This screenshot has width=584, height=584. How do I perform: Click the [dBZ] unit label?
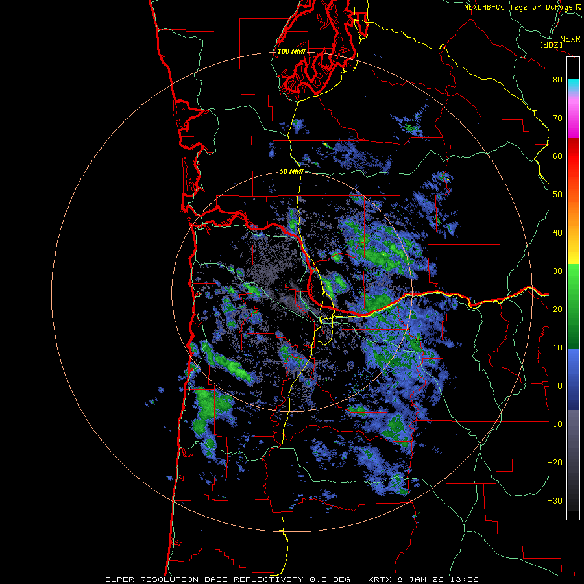551,45
